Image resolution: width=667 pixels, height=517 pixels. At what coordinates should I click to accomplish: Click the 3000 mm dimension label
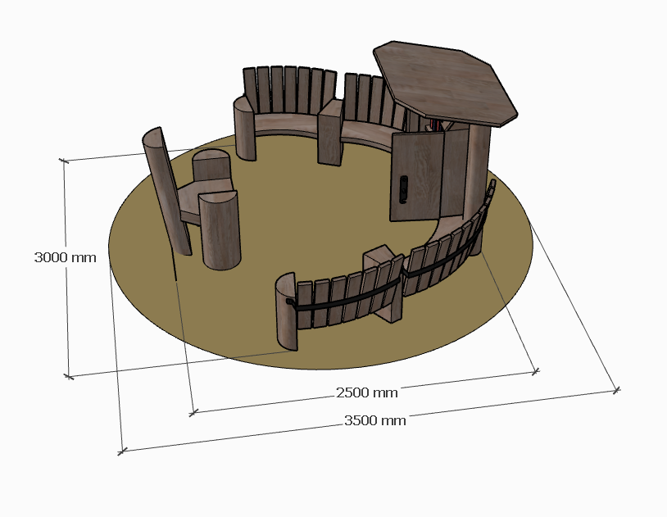[x=65, y=257]
